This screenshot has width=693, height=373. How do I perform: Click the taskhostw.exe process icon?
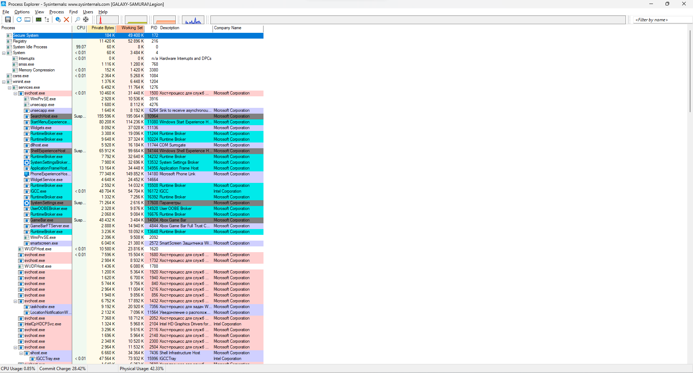point(27,307)
